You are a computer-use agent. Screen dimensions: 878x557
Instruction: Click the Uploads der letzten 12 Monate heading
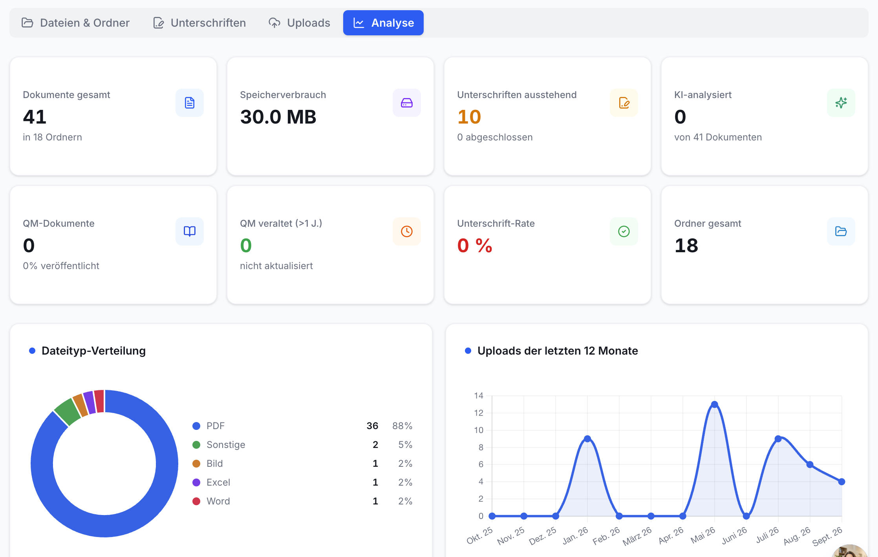coord(558,351)
